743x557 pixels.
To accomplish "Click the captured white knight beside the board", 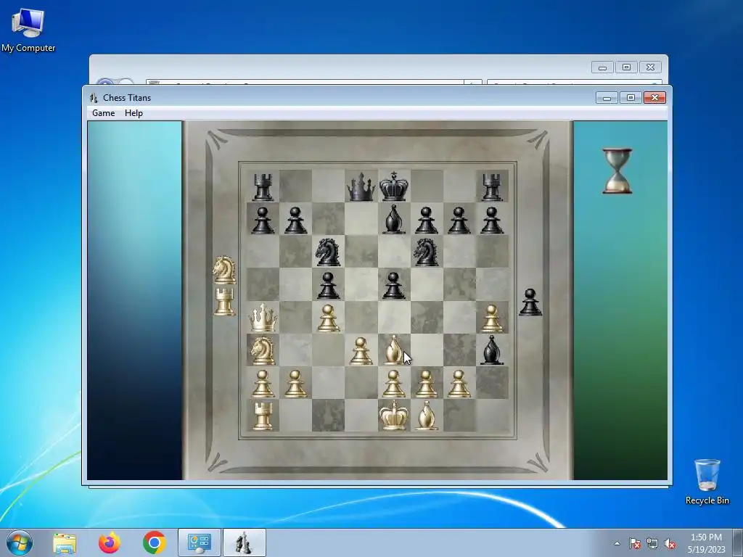I will coord(224,270).
